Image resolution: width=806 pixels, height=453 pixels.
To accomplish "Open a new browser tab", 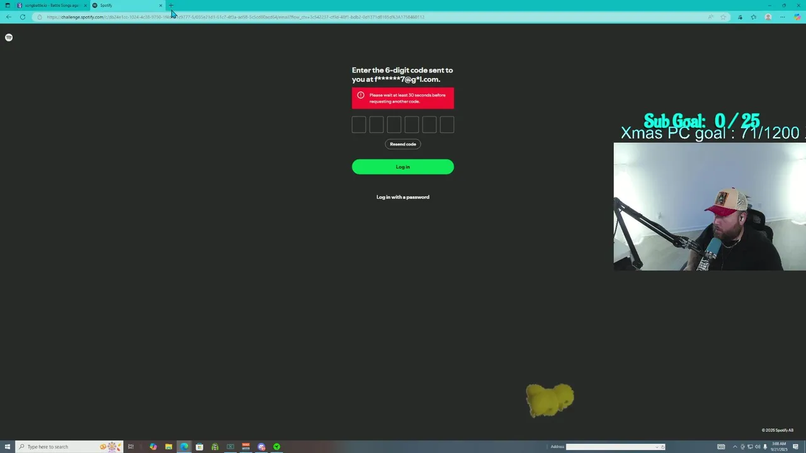I will pos(171,5).
